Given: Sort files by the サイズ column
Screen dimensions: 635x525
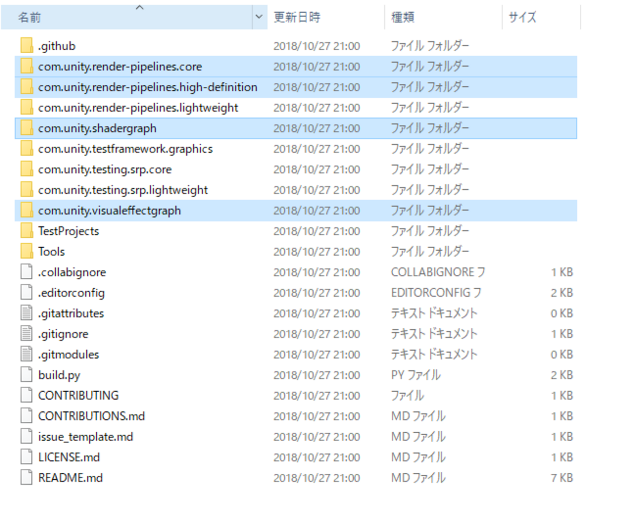Looking at the screenshot, I should pos(522,17).
